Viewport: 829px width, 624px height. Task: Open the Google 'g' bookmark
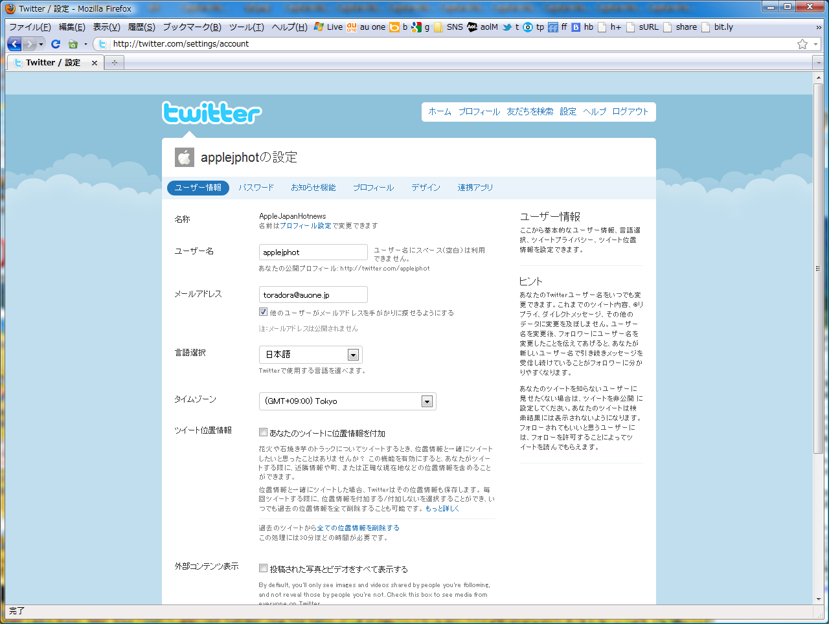pos(420,27)
